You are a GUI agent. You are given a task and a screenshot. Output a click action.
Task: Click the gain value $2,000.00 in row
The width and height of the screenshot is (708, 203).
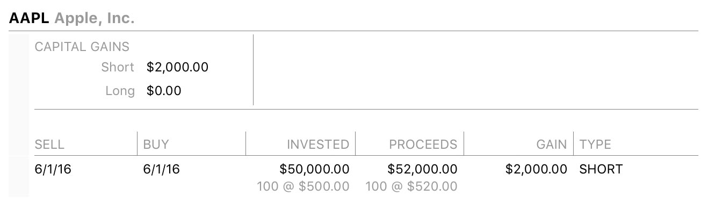(x=536, y=170)
